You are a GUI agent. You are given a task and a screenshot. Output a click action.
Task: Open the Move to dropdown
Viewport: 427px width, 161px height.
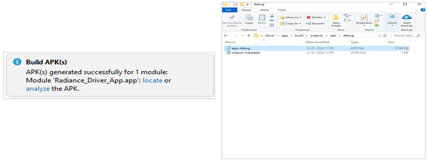tap(291, 17)
